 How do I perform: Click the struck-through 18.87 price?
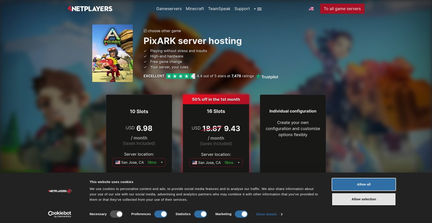pyautogui.click(x=212, y=128)
